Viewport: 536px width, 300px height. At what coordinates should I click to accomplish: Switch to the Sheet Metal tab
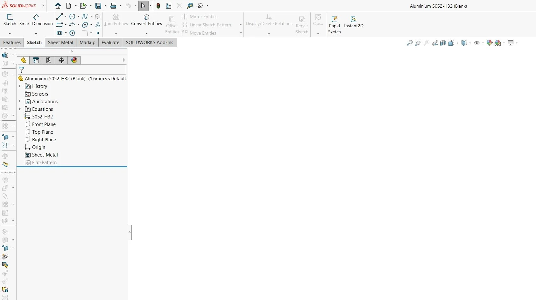coord(60,43)
